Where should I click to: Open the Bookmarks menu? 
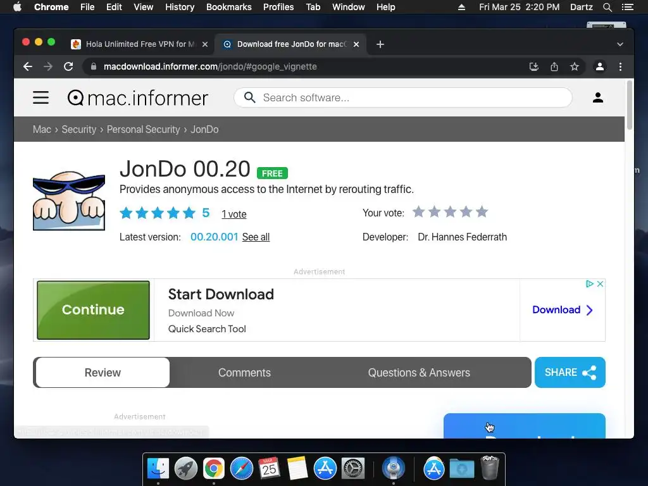tap(228, 7)
